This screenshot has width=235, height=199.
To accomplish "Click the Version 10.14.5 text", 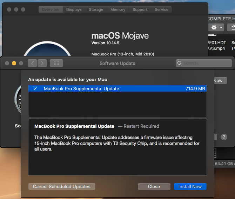I will point(105,43).
